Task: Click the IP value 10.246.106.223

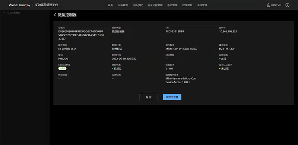Action: click(x=228, y=32)
